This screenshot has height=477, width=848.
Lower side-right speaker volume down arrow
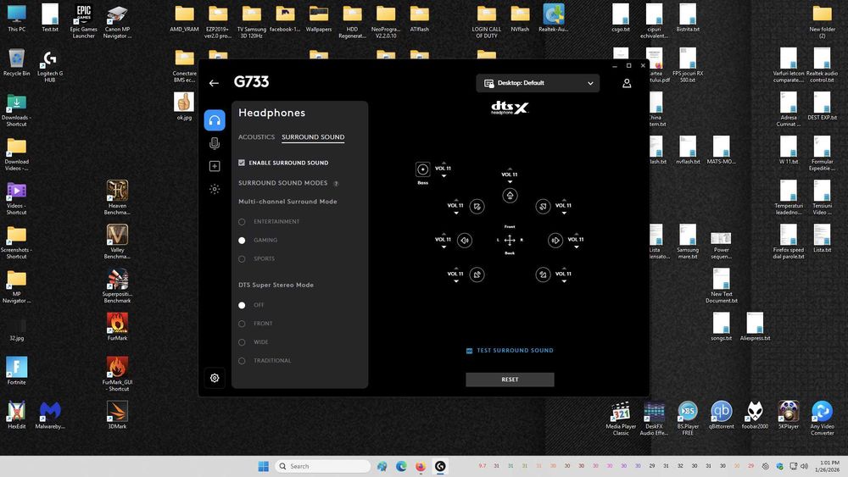point(577,247)
